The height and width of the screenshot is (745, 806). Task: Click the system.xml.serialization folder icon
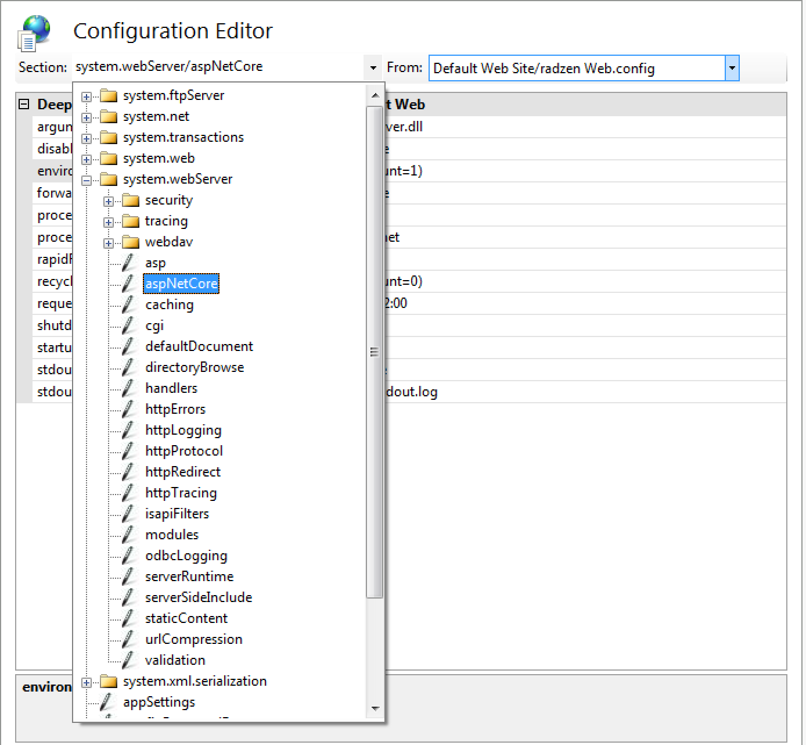click(x=109, y=682)
